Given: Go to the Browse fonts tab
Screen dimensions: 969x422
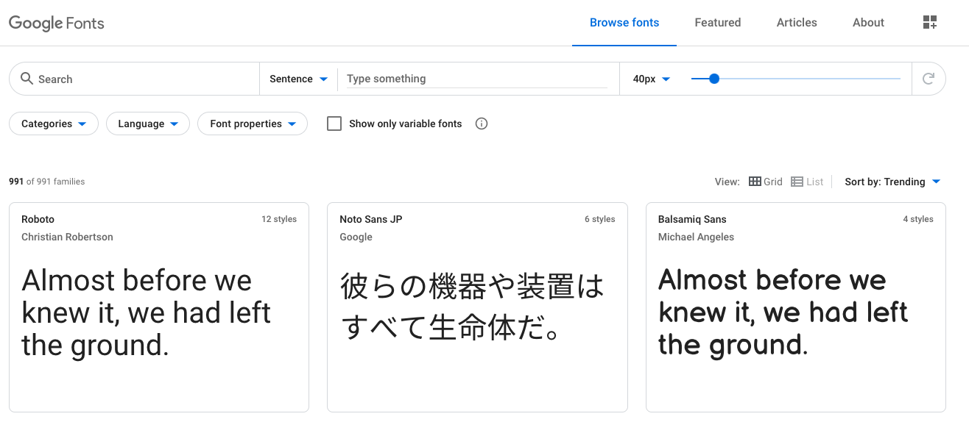Looking at the screenshot, I should click(624, 23).
